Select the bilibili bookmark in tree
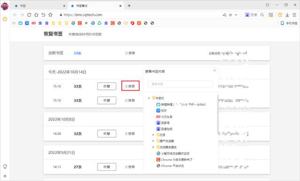The width and height of the screenshot is (300, 181). [181, 105]
